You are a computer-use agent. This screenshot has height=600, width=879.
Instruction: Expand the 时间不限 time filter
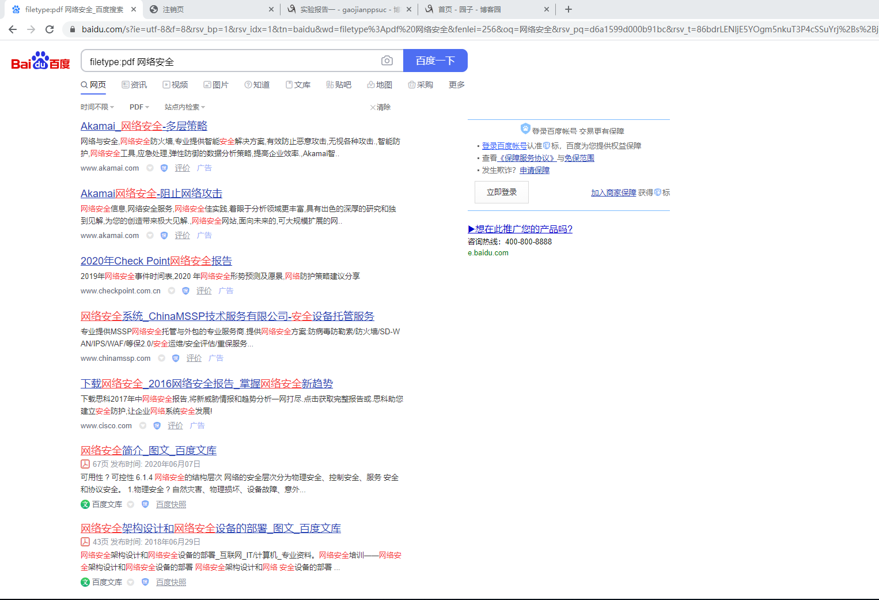97,107
